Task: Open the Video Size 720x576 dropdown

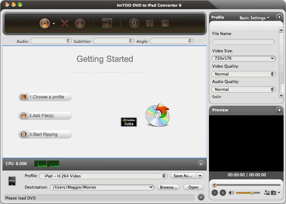Action: (x=244, y=59)
